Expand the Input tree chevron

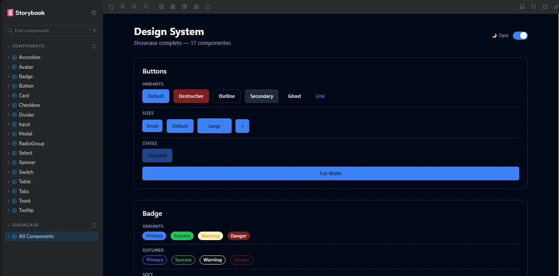(9, 124)
